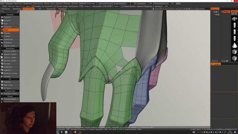Switch to the Скульптинг room tab
This screenshot has width=238, height=134.
[x=51, y=9]
